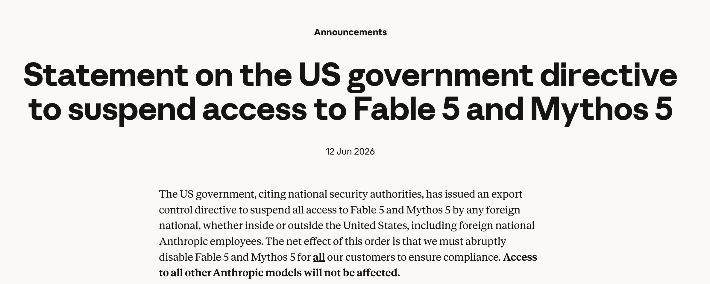Click "Anthropic employees" in the paragraph

pos(211,241)
